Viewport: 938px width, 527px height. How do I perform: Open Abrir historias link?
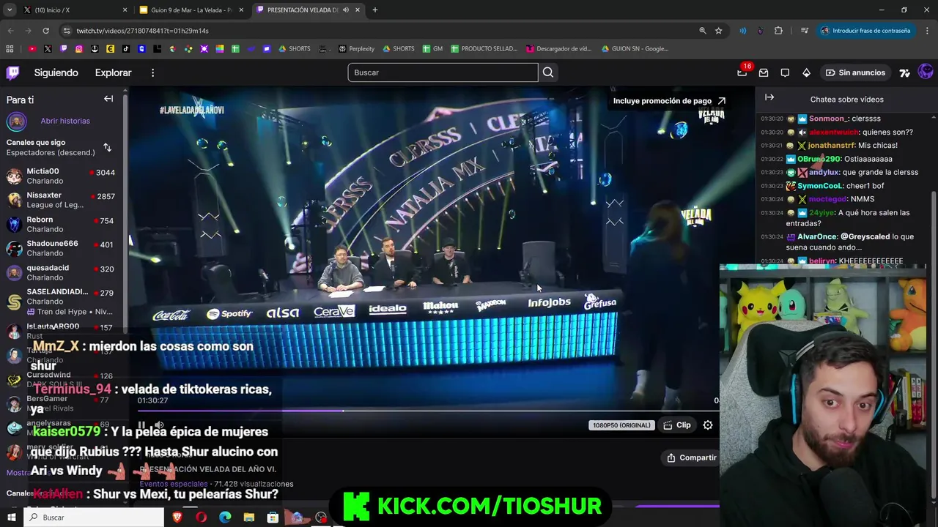click(65, 121)
